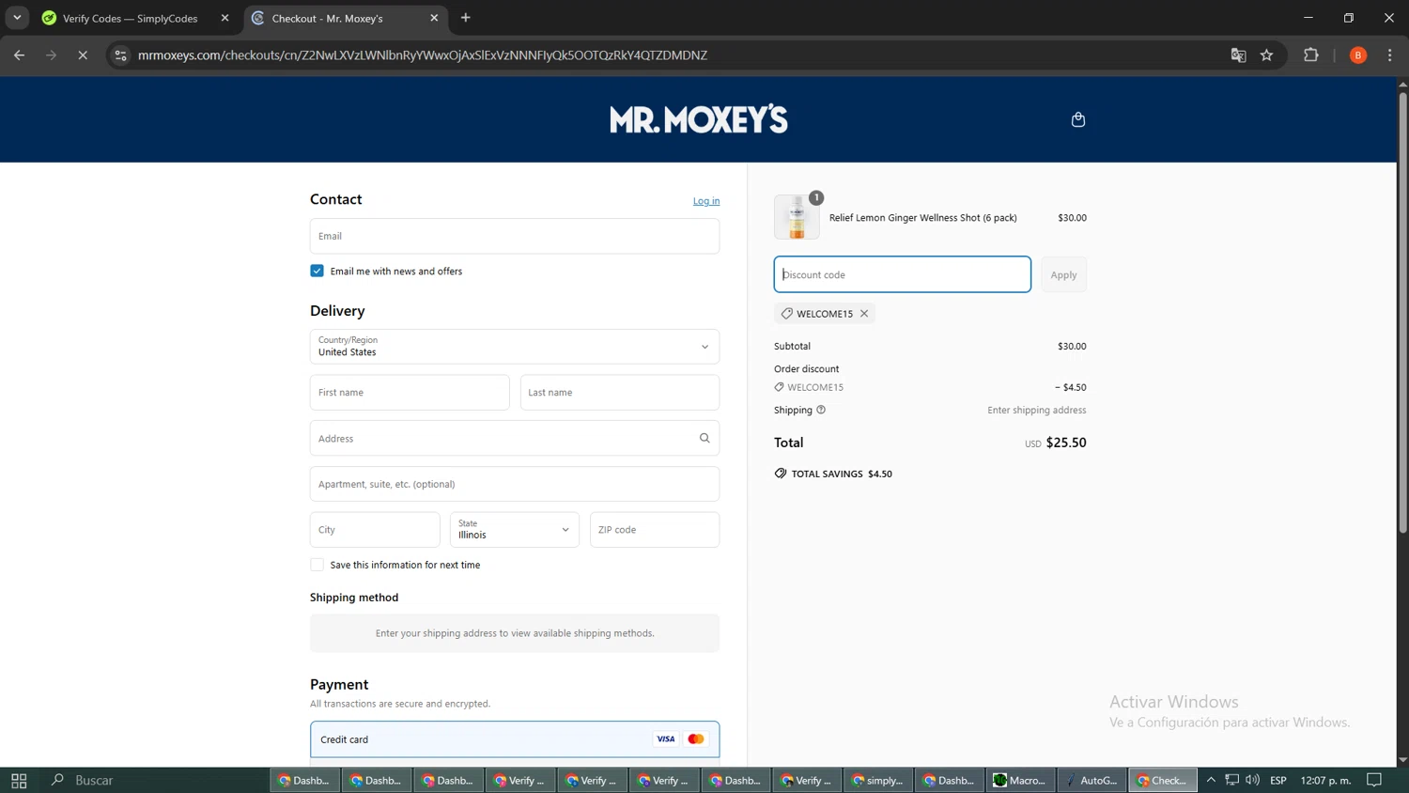
Task: Open the Macro taskbar application
Action: (x=1020, y=780)
